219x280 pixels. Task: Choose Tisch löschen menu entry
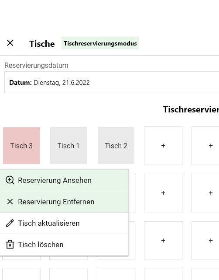pos(64,245)
